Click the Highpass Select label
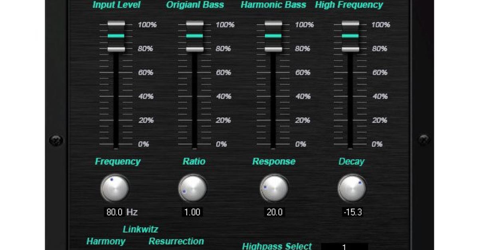479x250 pixels. click(277, 246)
